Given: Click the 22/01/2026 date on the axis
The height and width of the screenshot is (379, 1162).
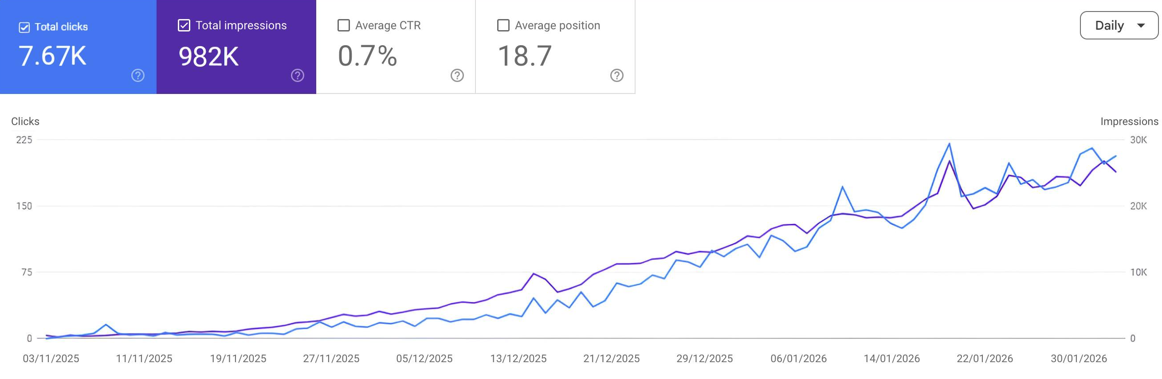Looking at the screenshot, I should (985, 359).
